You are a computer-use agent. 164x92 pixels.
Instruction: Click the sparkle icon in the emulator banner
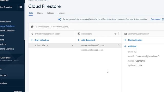(60, 19)
